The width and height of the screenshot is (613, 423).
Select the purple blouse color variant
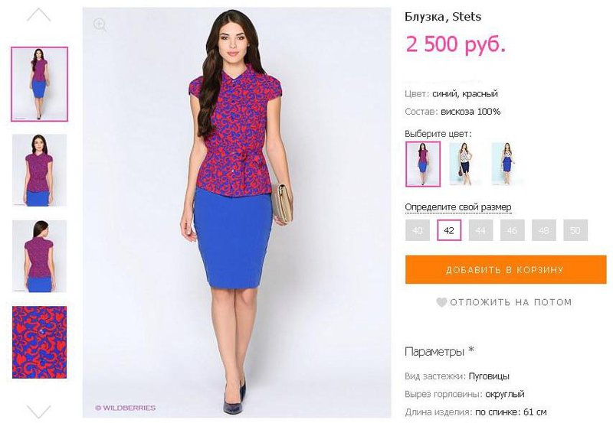(423, 164)
